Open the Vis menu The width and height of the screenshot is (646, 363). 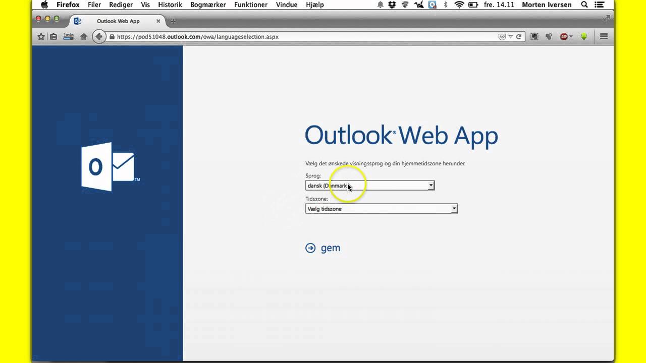click(x=145, y=5)
